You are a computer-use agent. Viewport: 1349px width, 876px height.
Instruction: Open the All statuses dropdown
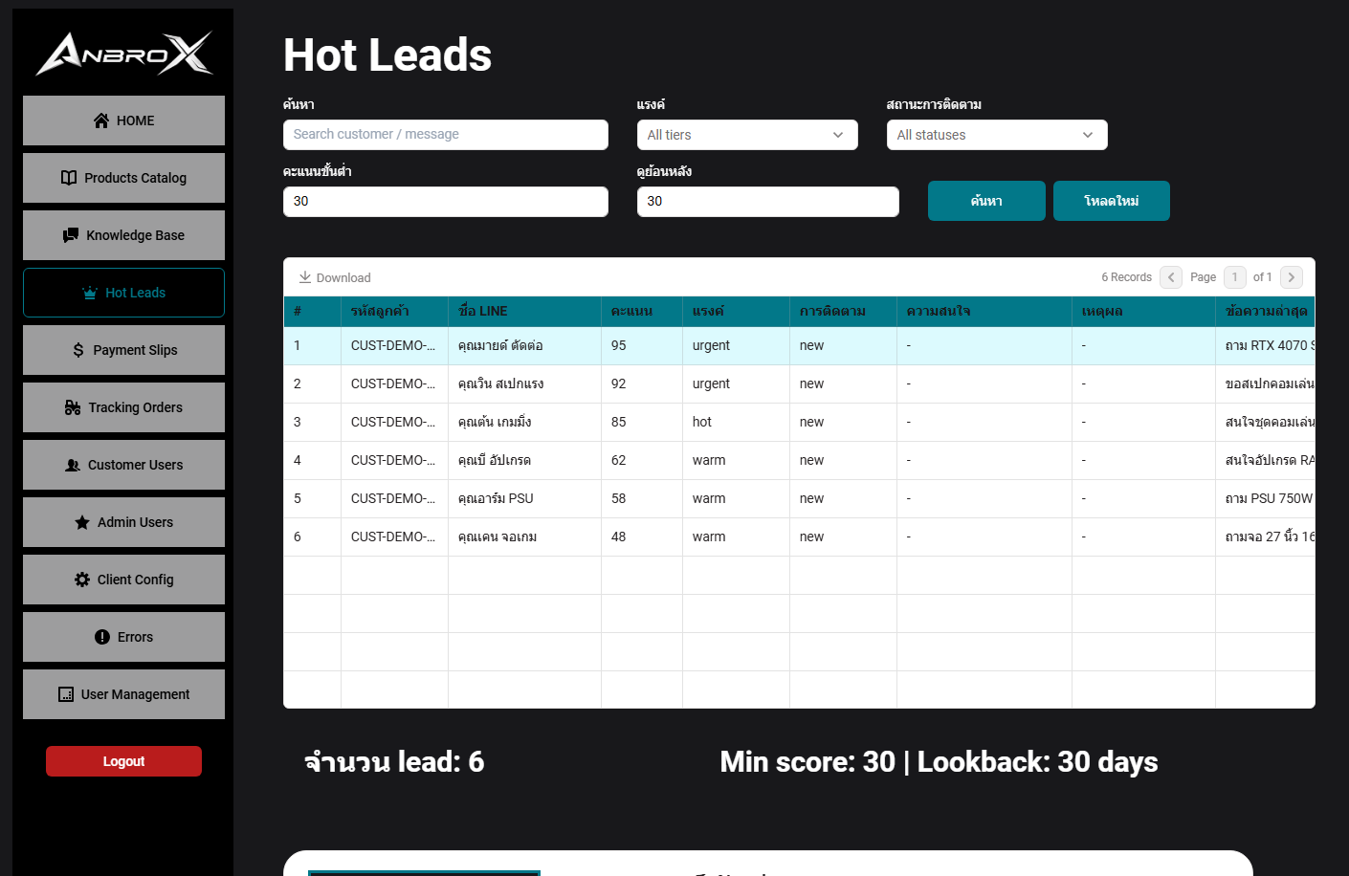coord(997,135)
